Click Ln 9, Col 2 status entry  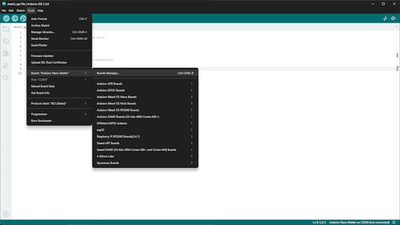pos(319,222)
